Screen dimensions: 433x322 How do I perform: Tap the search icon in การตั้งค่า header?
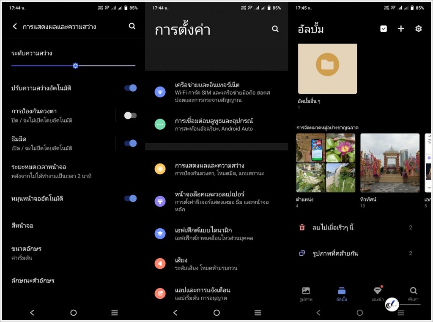tap(275, 29)
